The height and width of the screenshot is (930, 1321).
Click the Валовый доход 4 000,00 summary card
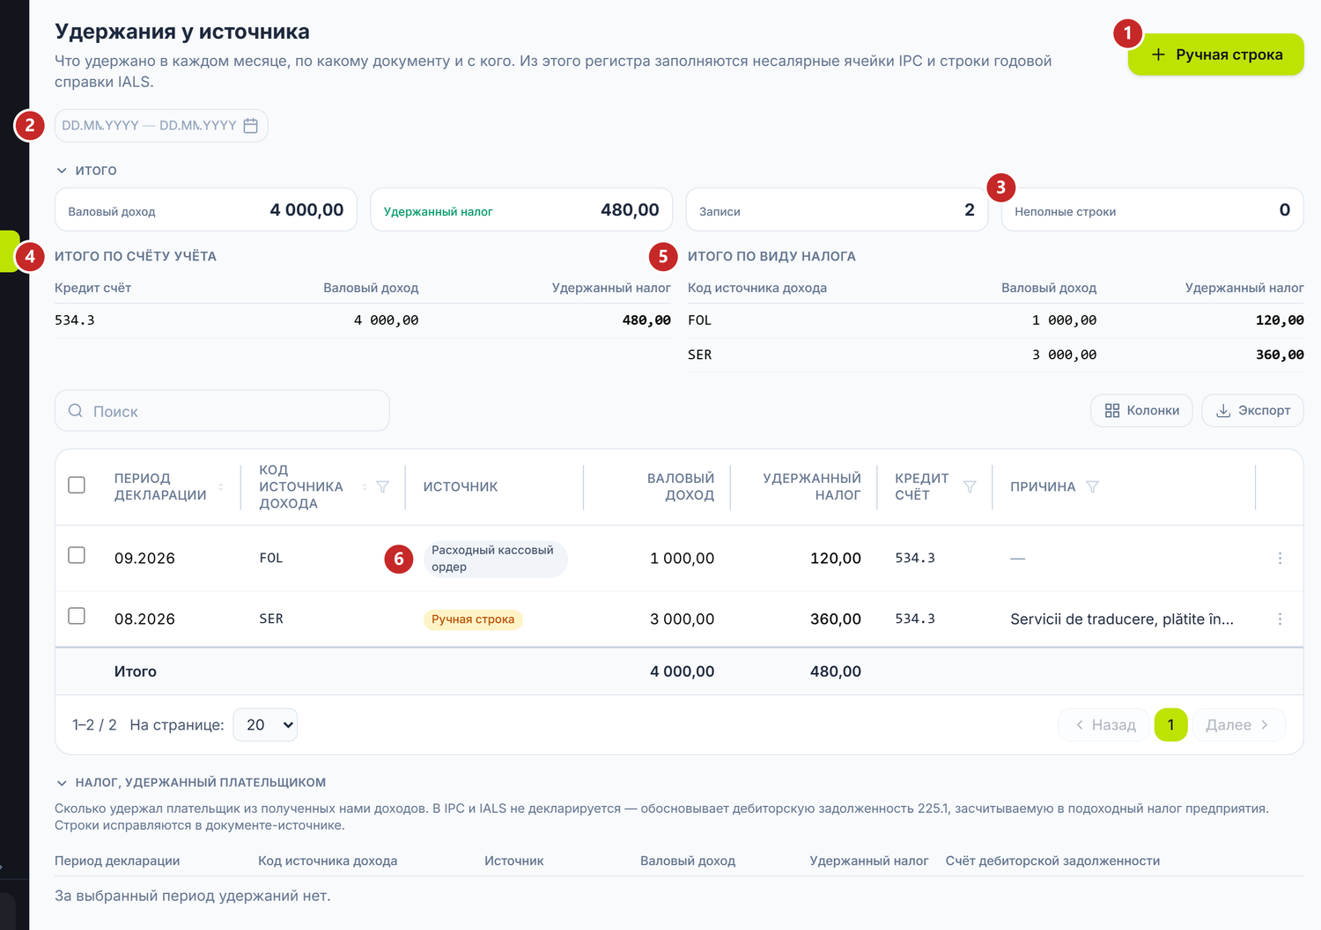click(x=206, y=209)
